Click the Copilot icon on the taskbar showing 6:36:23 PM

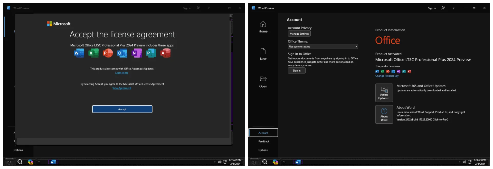pyautogui.click(x=275, y=162)
